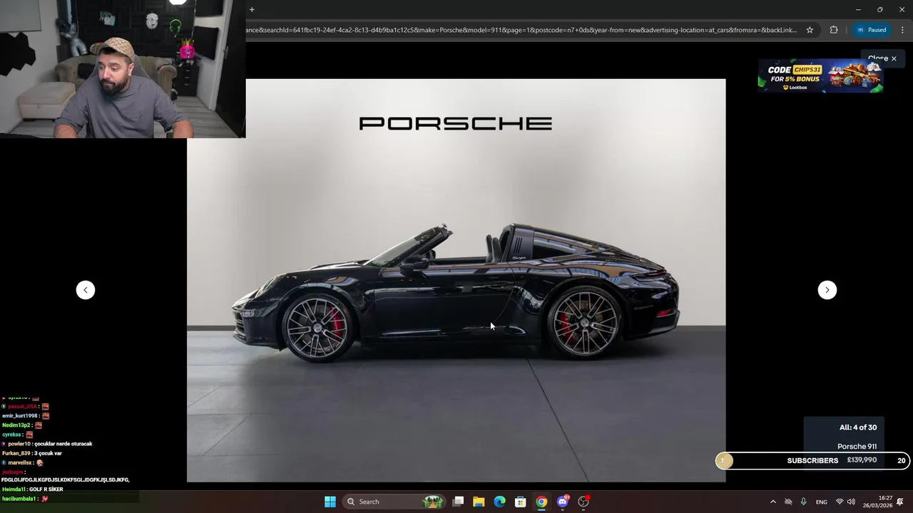Open Chrome's three-dot menu
The height and width of the screenshot is (513, 913).
click(x=902, y=30)
